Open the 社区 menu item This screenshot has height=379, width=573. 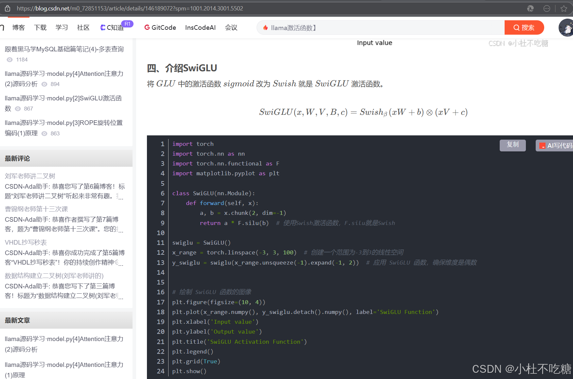point(83,27)
